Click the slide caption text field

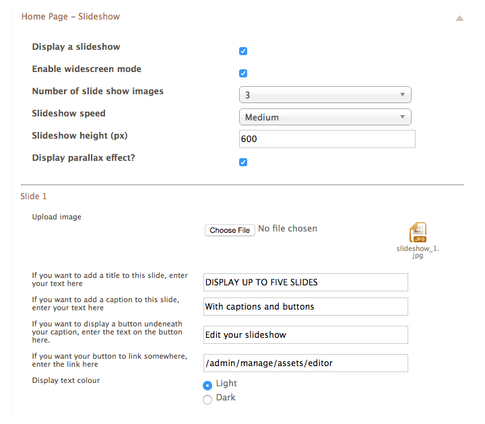coord(306,306)
